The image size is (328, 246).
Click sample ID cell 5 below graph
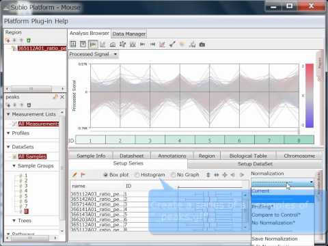click(x=210, y=140)
